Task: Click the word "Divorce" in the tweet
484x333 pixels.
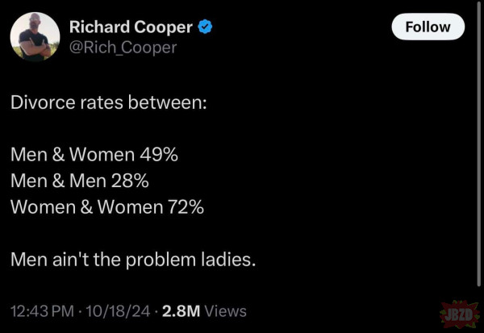Action: 39,104
